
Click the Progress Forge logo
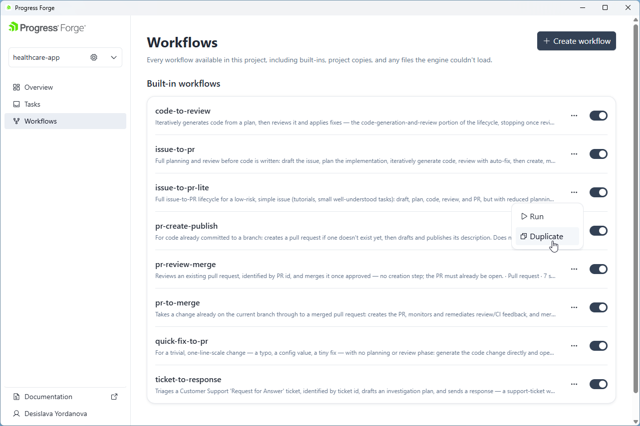(x=47, y=28)
